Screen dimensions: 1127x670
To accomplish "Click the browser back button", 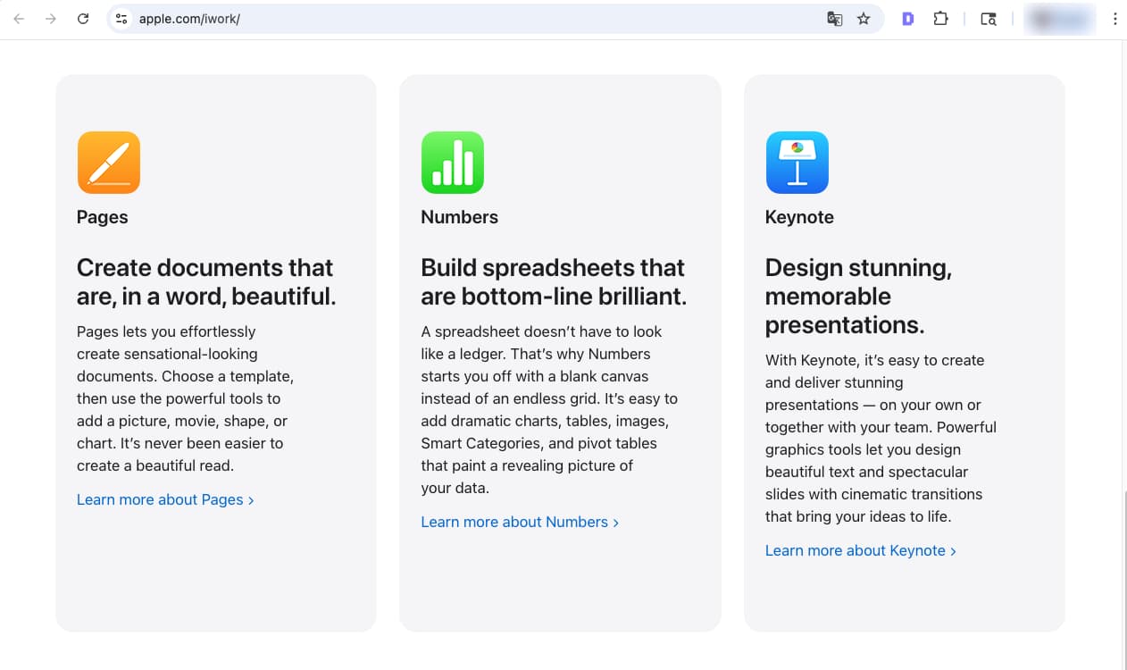I will (18, 18).
